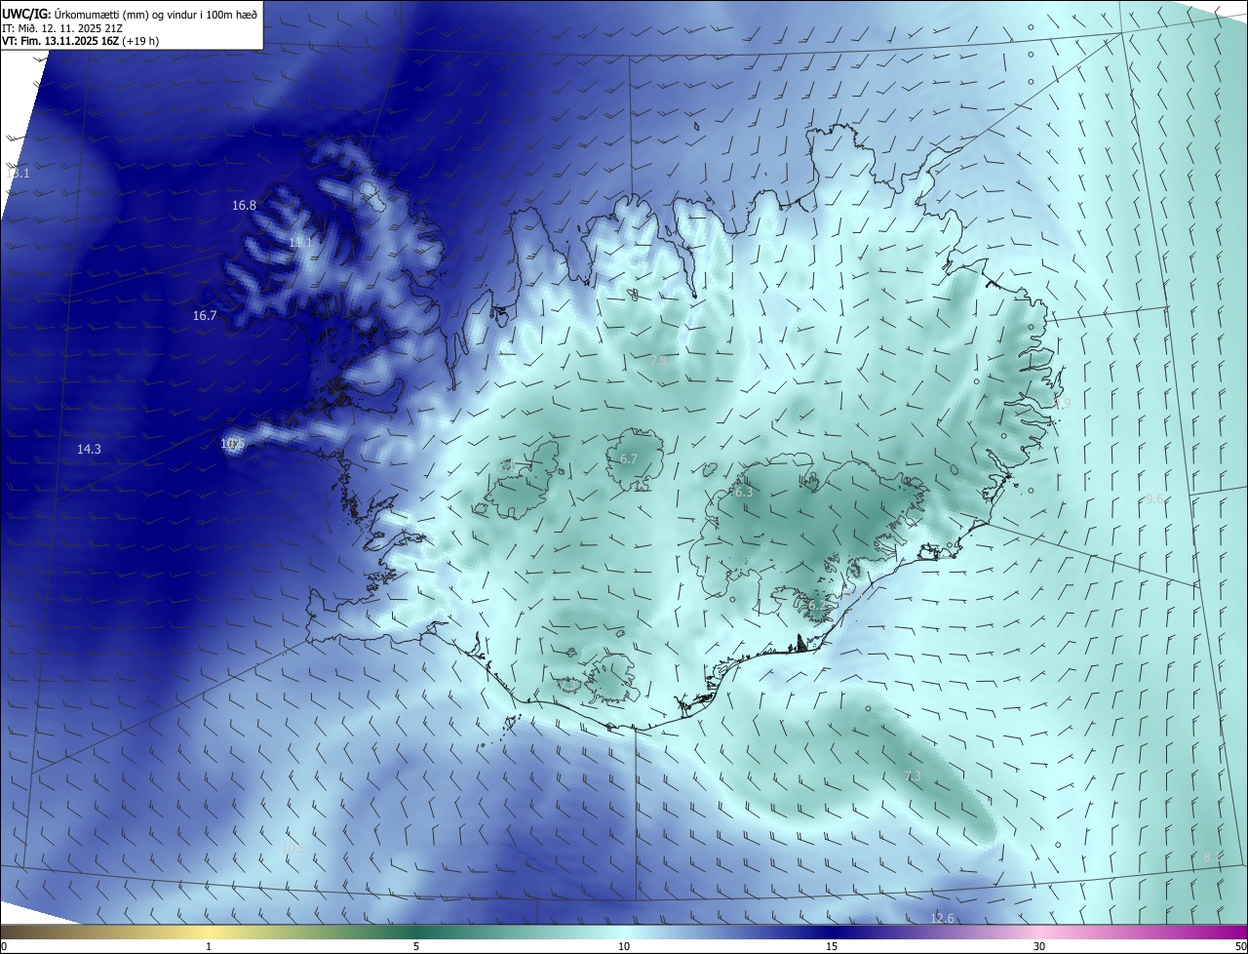Screen dimensions: 1248x954
Task: Click the 15 tick on the color scale
Action: pos(832,946)
